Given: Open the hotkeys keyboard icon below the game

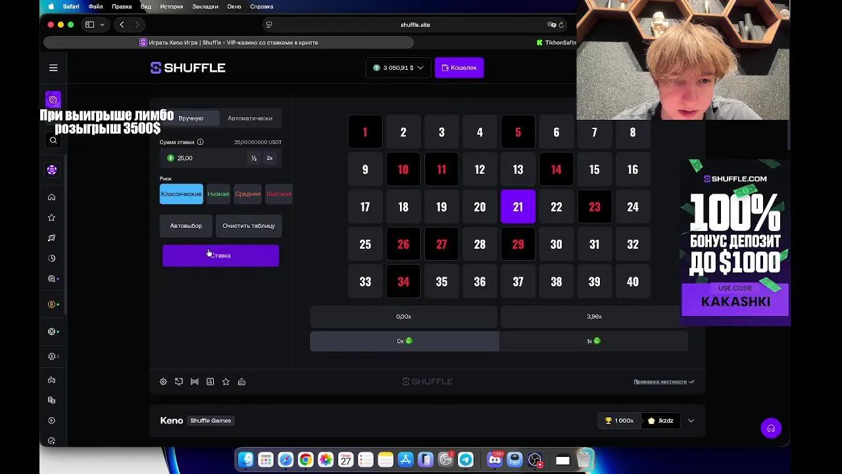Looking at the screenshot, I should coord(242,382).
